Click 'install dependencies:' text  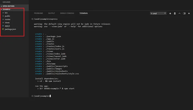point(47,79)
